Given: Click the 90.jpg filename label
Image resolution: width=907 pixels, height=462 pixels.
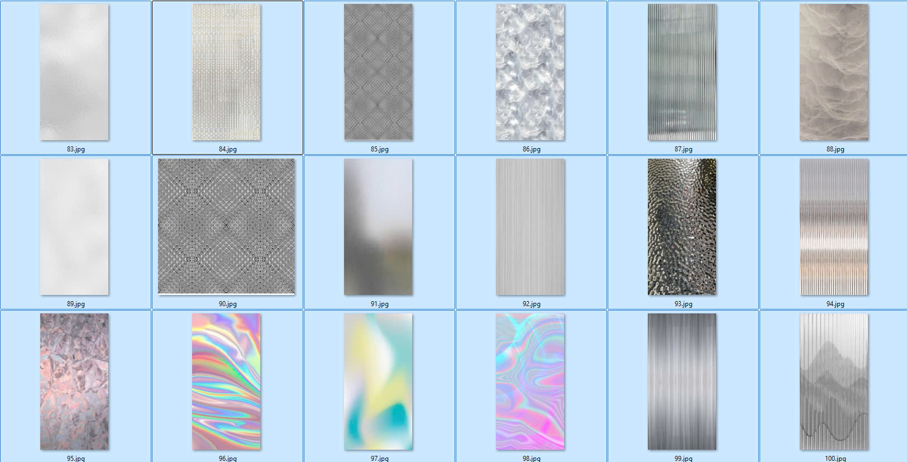Looking at the screenshot, I should [x=227, y=304].
